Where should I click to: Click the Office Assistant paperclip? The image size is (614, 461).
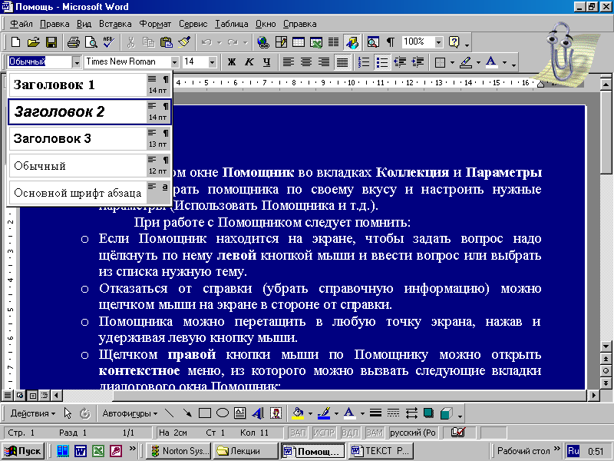tap(560, 51)
